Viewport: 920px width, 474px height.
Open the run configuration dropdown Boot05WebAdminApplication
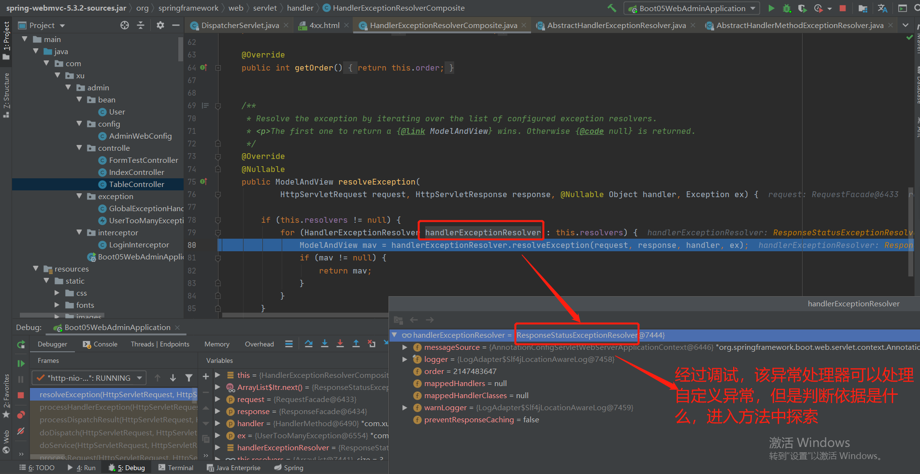point(692,8)
